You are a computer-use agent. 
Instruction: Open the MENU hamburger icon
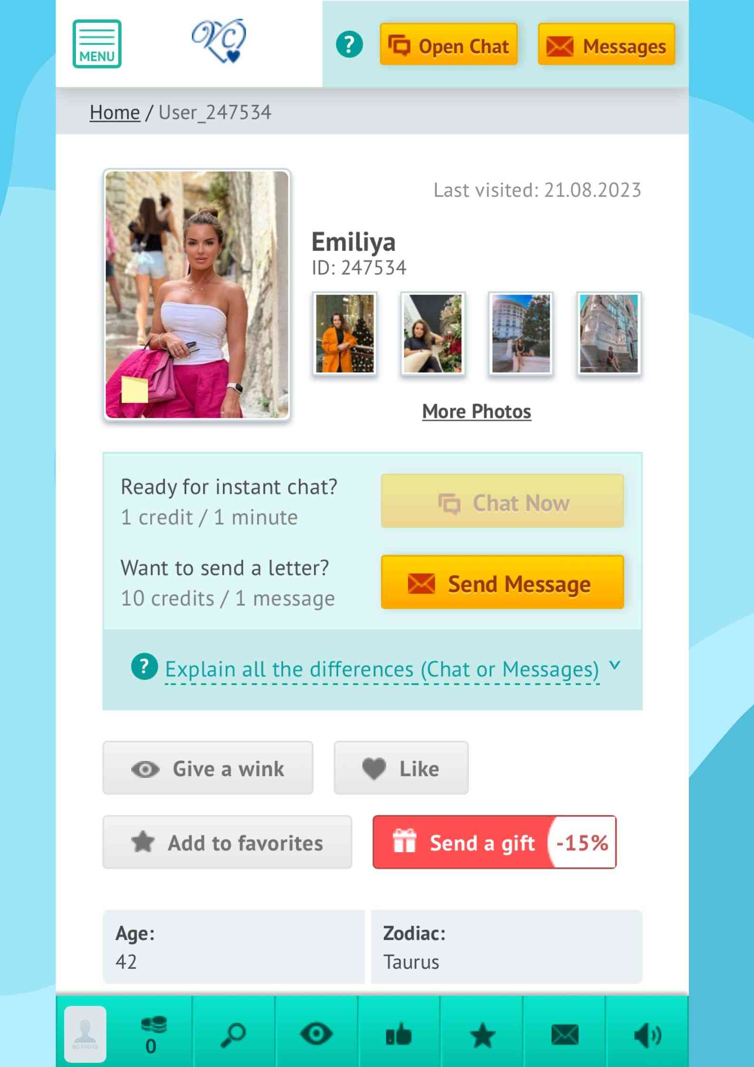pyautogui.click(x=97, y=44)
